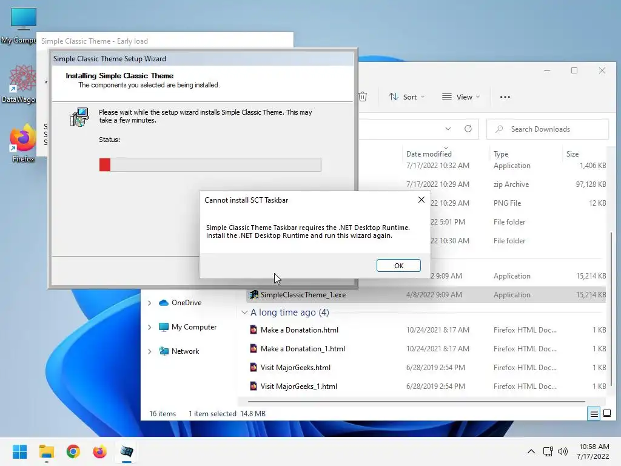
Task: Focus the Search Downloads field
Action: click(x=548, y=129)
